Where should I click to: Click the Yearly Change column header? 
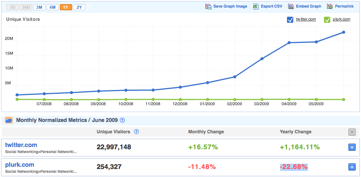[x=296, y=132]
